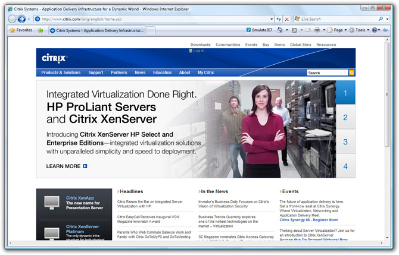Open the Page menu

click(337, 30)
